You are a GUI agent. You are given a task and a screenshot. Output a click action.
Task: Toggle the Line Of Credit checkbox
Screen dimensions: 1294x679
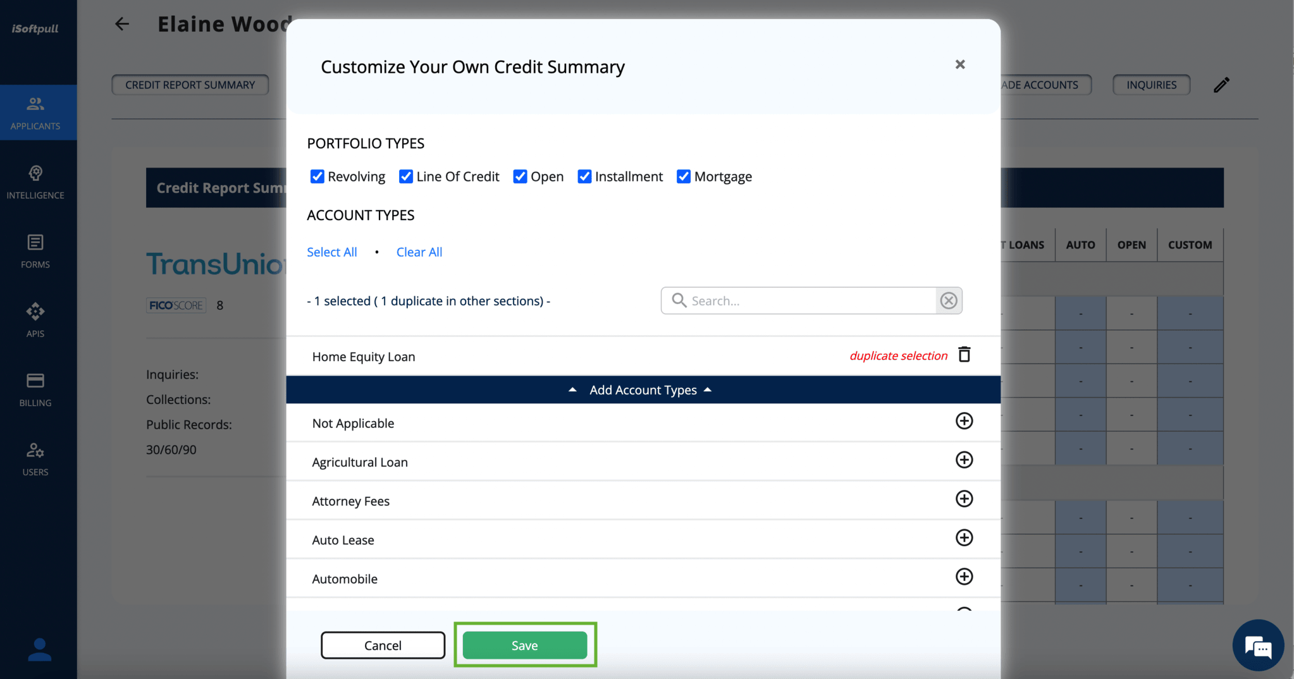pos(406,176)
